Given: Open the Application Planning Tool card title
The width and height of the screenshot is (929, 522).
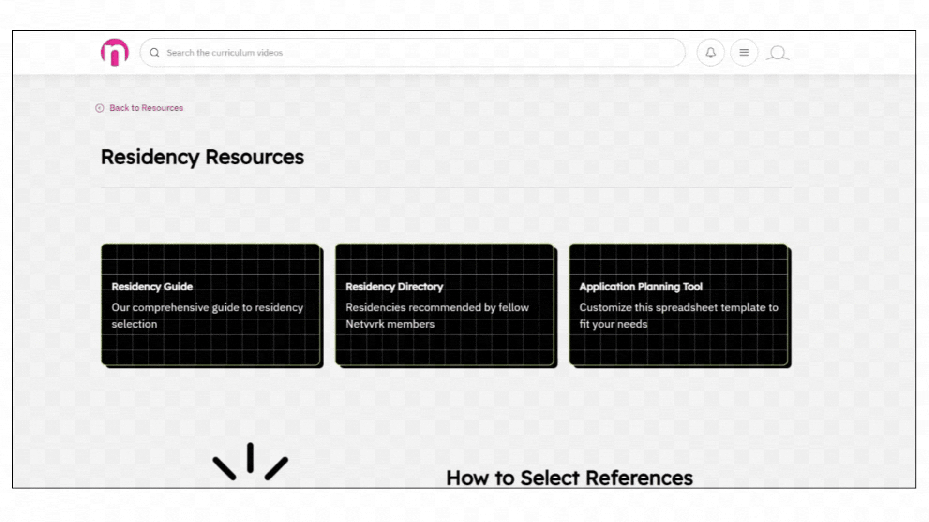Looking at the screenshot, I should 641,287.
